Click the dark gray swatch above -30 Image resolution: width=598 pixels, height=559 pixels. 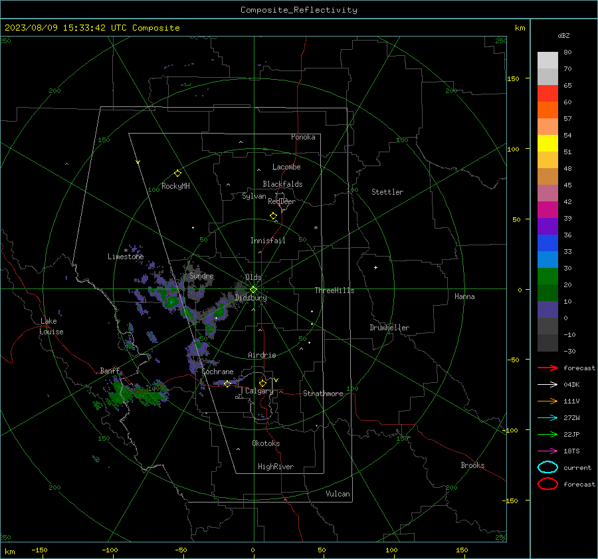(548, 343)
